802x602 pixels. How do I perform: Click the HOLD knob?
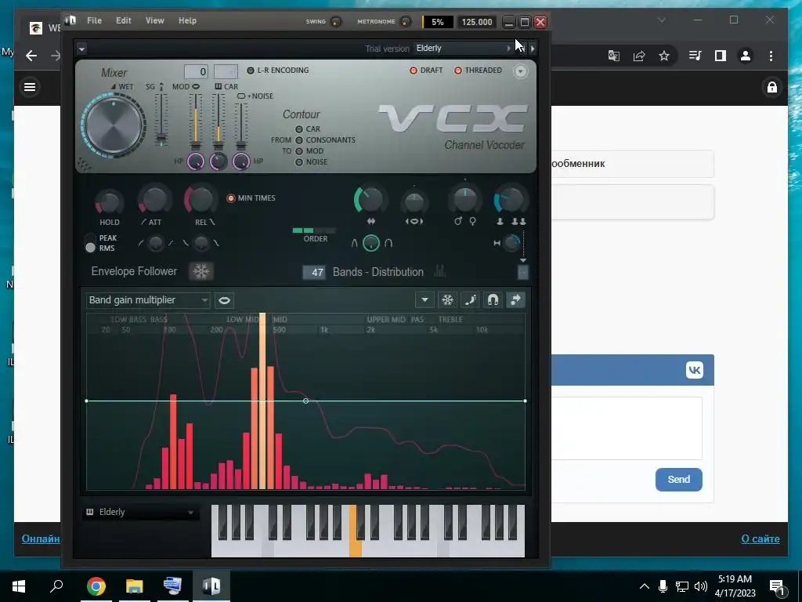click(x=109, y=203)
